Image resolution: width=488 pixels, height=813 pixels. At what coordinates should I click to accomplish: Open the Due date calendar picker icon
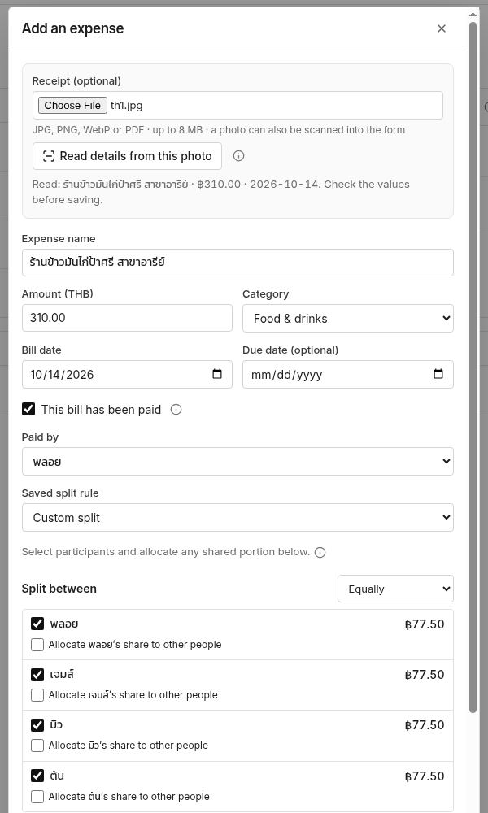(x=438, y=374)
